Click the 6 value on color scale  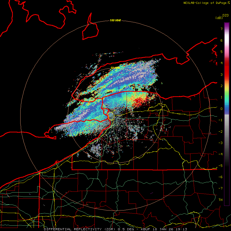[222, 40]
